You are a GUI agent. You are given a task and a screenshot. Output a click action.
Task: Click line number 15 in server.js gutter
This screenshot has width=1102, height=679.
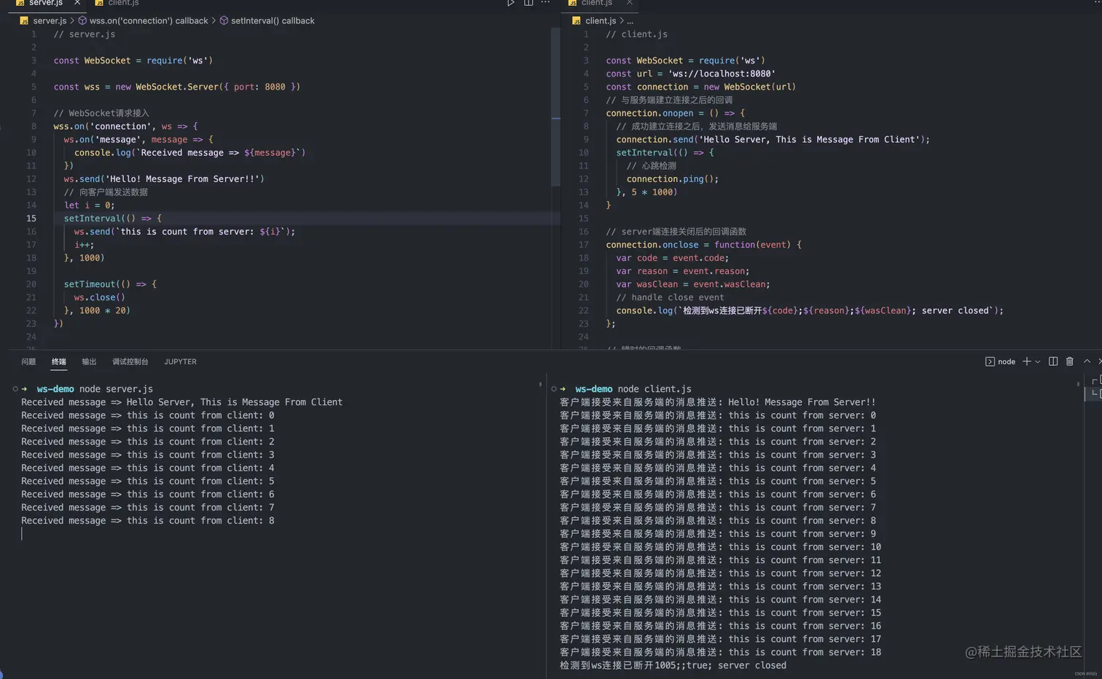pyautogui.click(x=31, y=218)
